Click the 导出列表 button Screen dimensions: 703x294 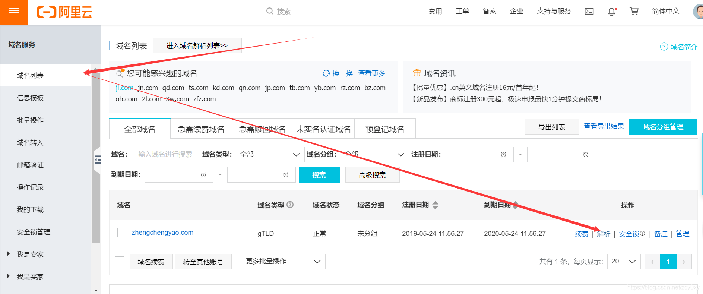[552, 127]
